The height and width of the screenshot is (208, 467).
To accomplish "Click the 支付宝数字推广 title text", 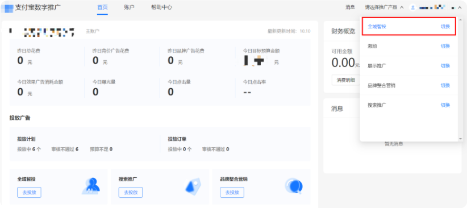I will point(38,7).
